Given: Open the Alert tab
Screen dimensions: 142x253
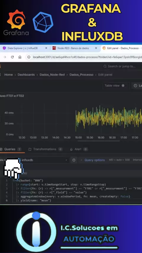Looking at the screenshot, I should point(79,149).
